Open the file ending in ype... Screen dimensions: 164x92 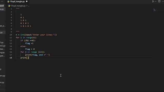click(x=3, y=56)
